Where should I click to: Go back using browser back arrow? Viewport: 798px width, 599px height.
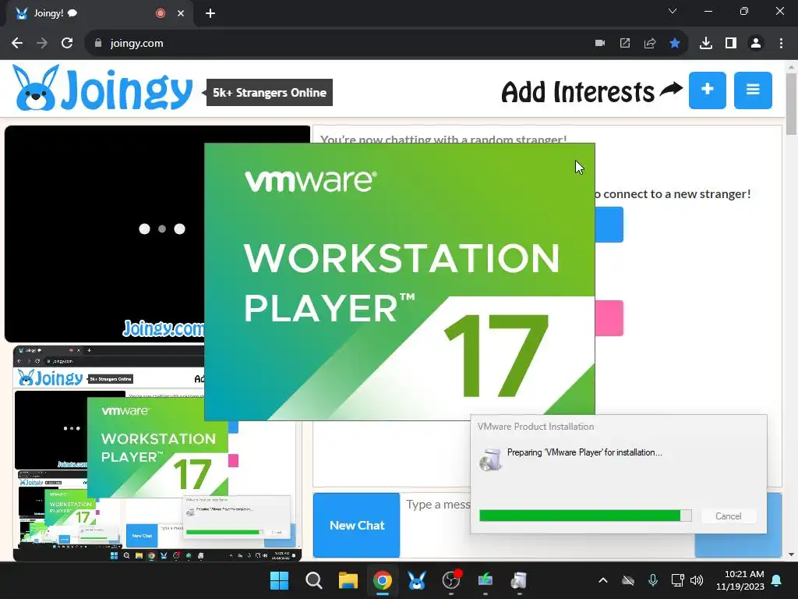[x=17, y=44]
